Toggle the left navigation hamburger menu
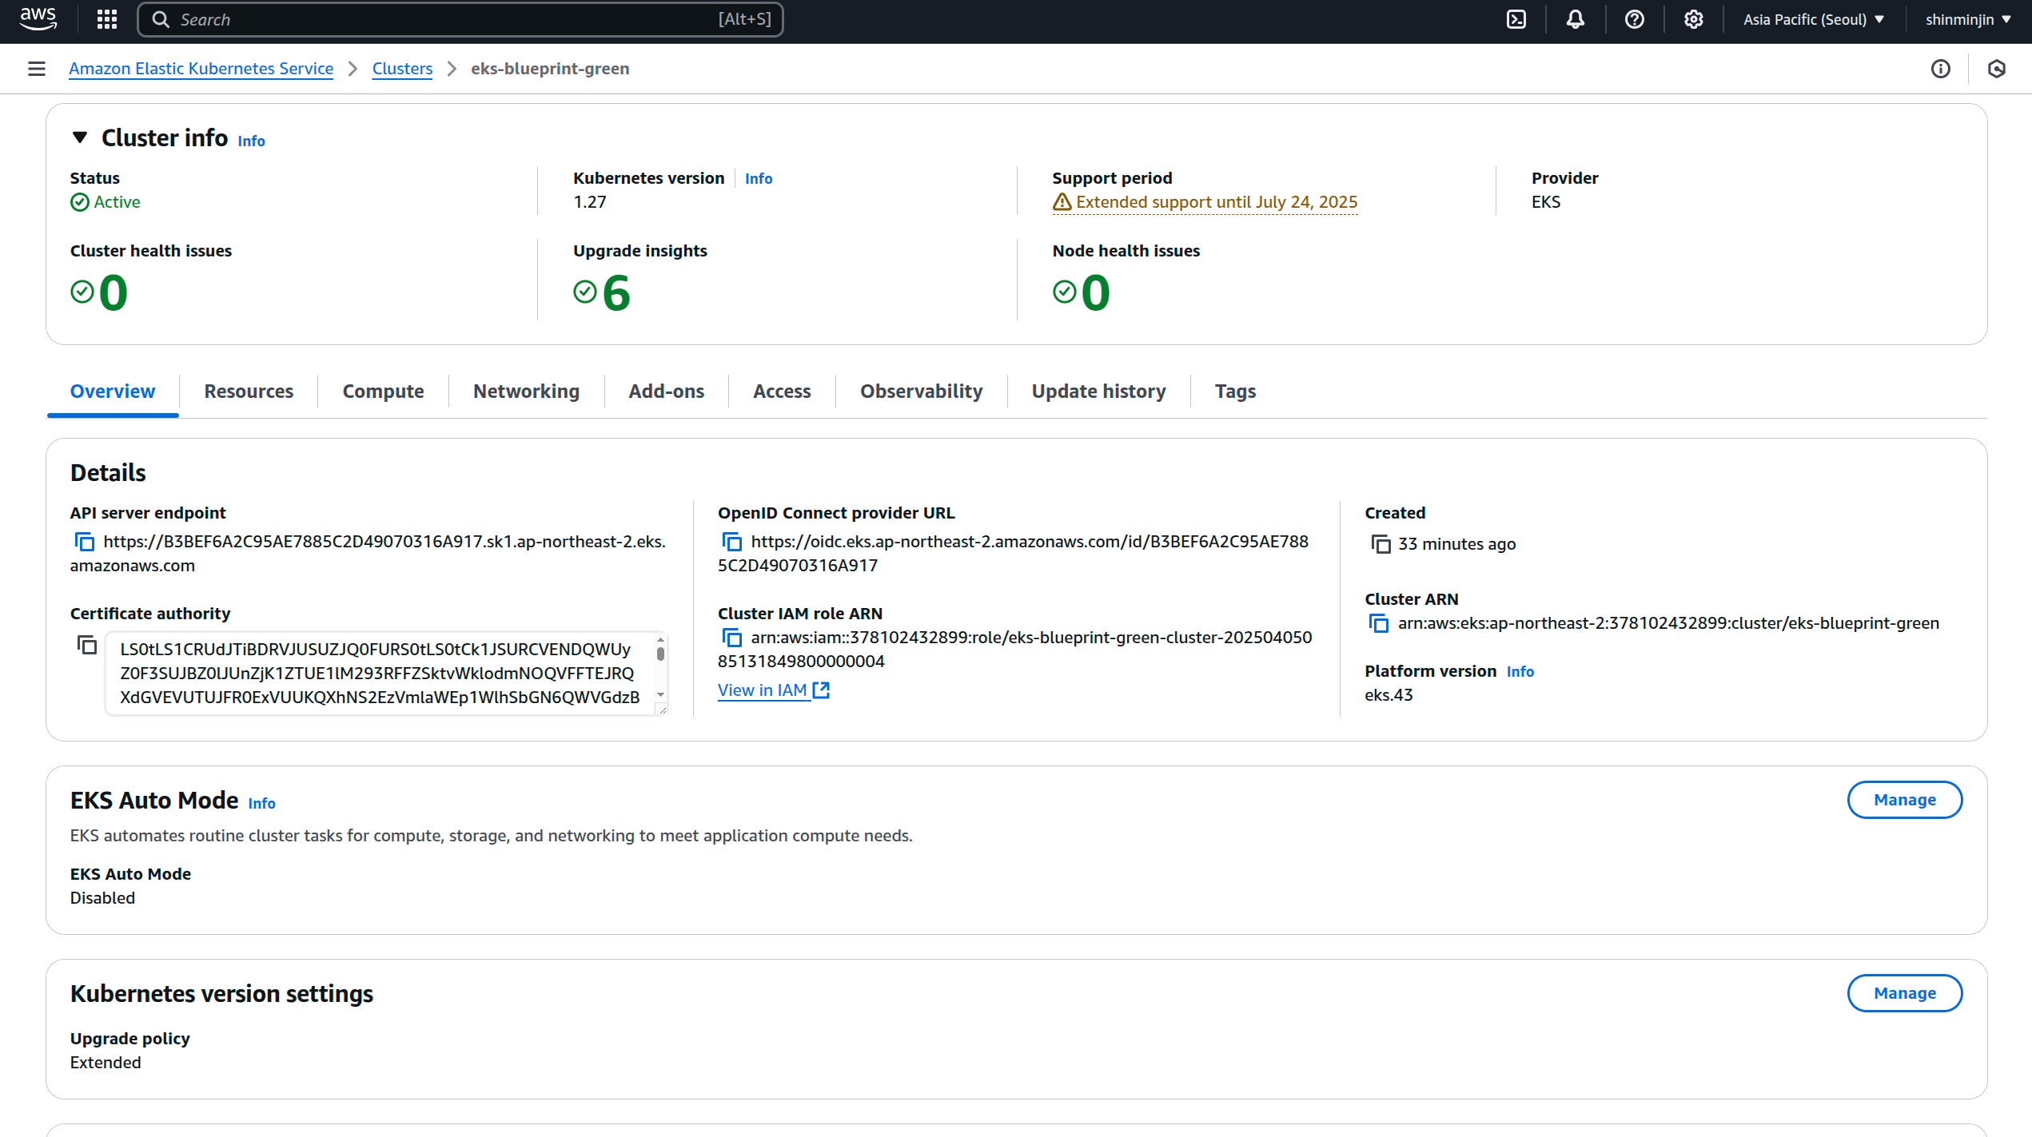This screenshot has height=1137, width=2032. pyautogui.click(x=36, y=69)
